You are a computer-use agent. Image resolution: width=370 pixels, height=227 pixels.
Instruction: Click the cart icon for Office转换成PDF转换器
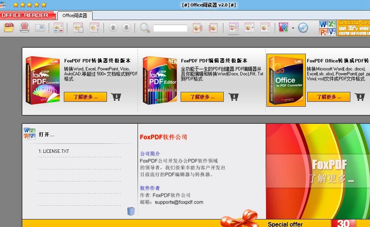(360, 97)
